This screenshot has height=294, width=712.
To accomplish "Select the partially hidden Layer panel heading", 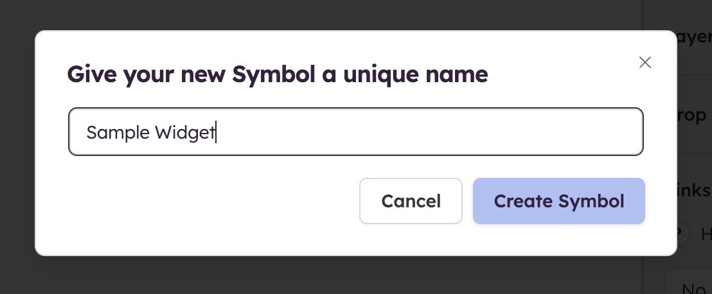I will [x=694, y=39].
